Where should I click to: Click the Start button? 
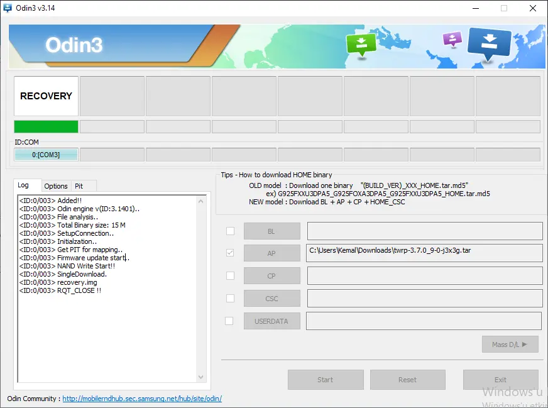point(326,380)
